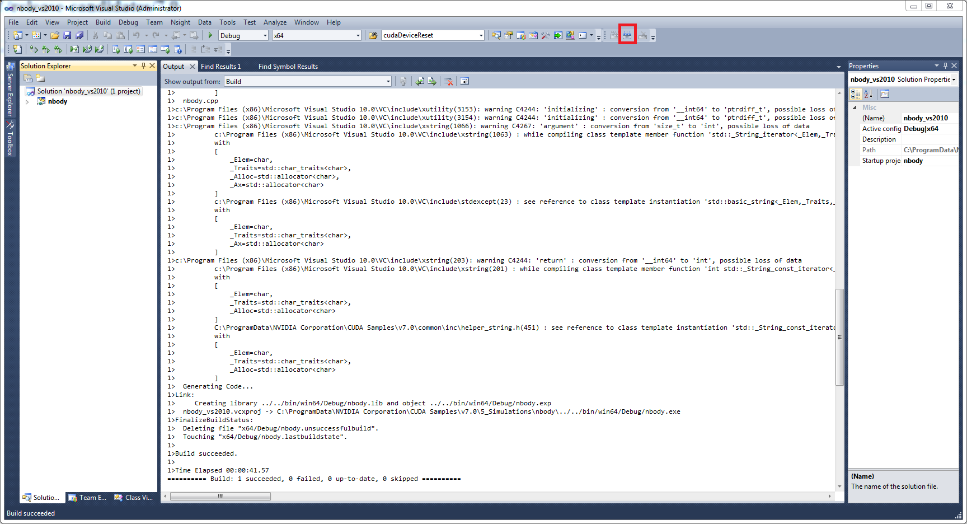Click the Save All toolbar icon
This screenshot has height=524, width=967.
79,35
